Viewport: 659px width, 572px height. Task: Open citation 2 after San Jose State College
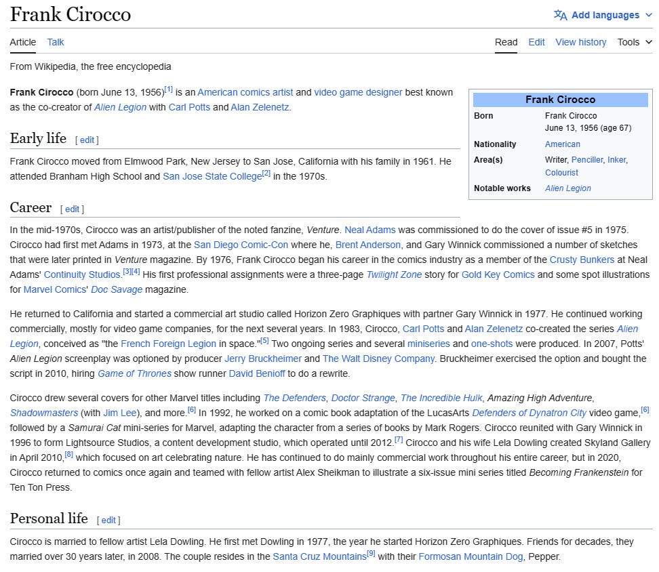(266, 173)
